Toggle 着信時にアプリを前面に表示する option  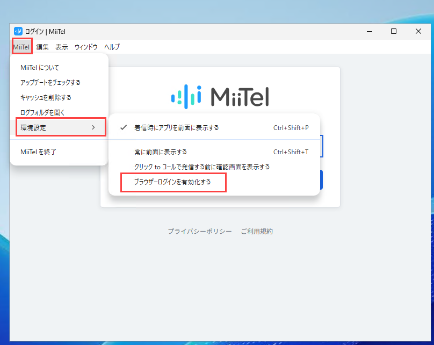[214, 128]
